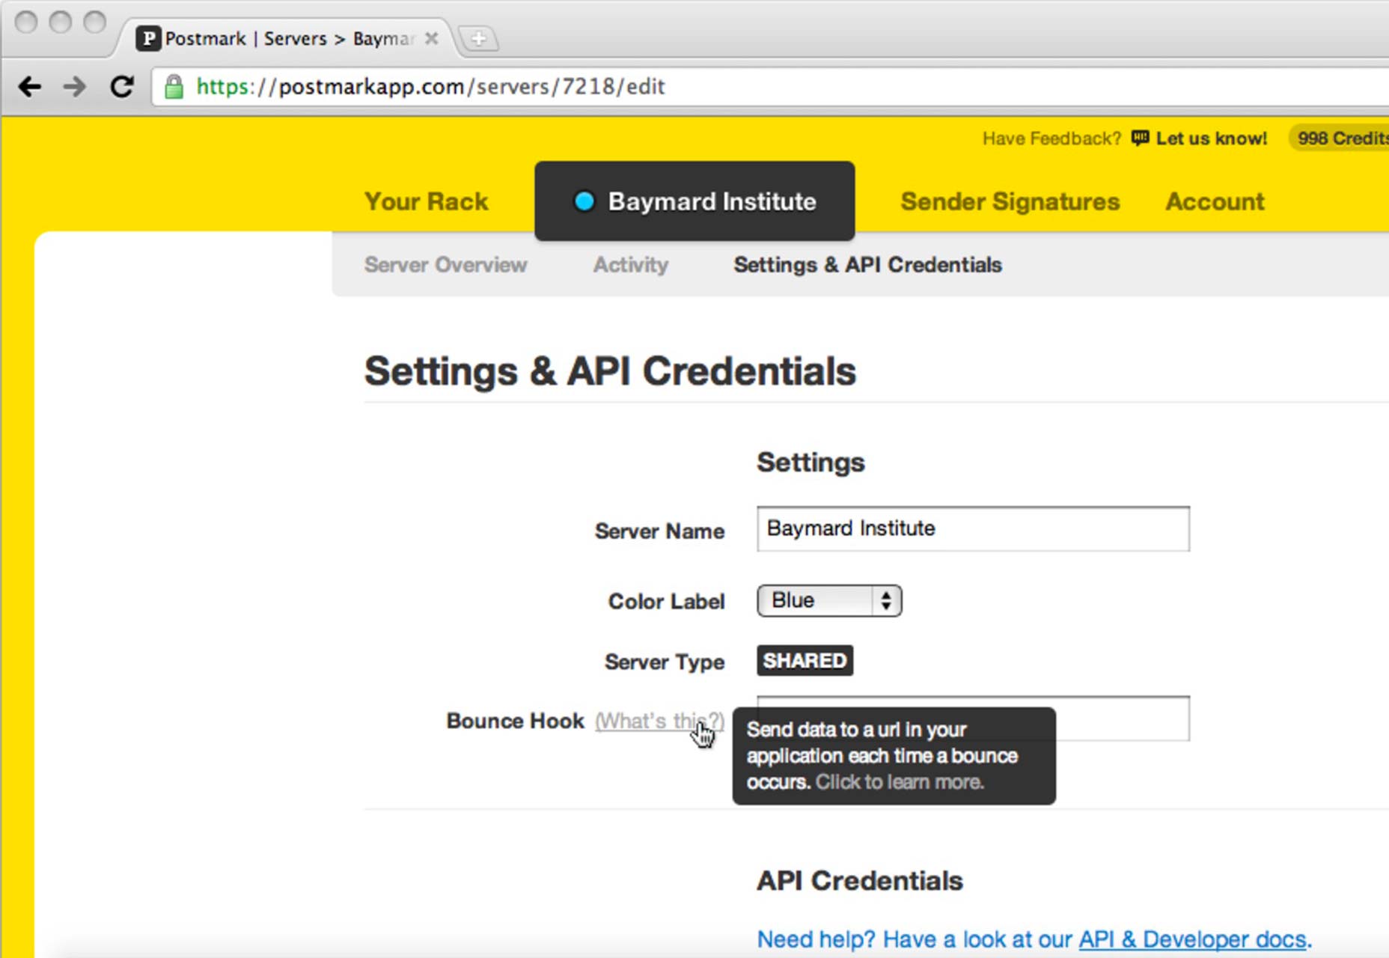Open the Color Label dropdown
Image resolution: width=1389 pixels, height=958 pixels.
tap(829, 600)
